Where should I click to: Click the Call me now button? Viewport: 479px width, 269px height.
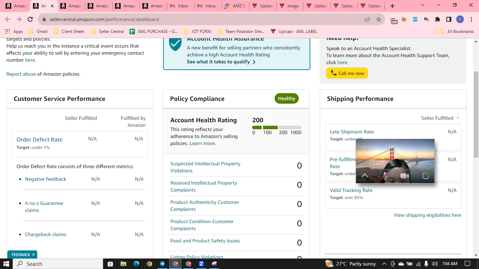[347, 73]
